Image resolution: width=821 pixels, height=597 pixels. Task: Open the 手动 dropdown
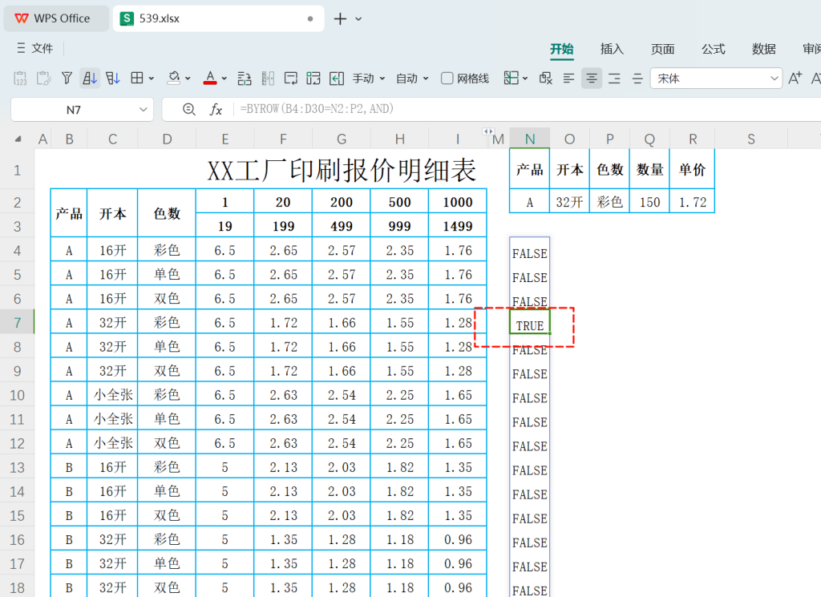369,79
